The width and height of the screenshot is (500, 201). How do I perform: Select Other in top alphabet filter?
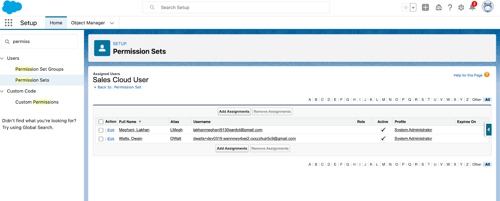point(477,100)
